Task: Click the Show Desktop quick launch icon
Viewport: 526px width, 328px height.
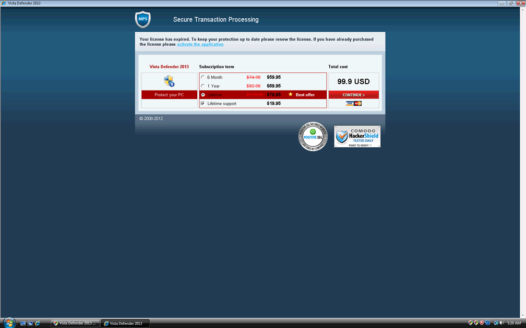Action: click(22, 323)
